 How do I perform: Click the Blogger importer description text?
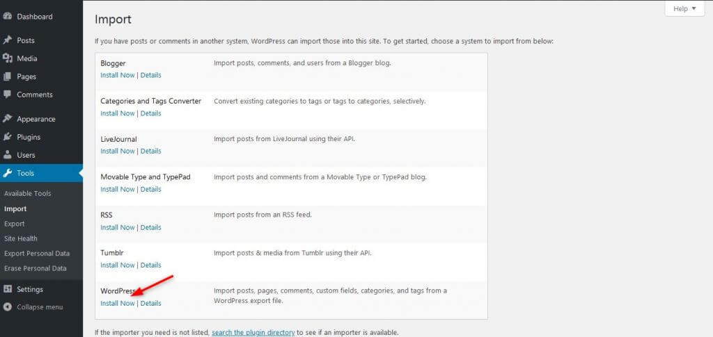[x=302, y=63]
